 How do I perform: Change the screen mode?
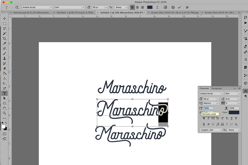coord(4,139)
